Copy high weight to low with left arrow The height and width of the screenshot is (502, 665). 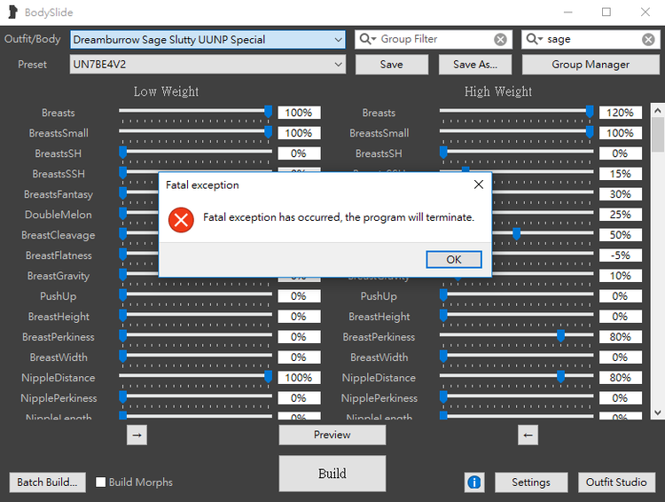[x=528, y=435]
